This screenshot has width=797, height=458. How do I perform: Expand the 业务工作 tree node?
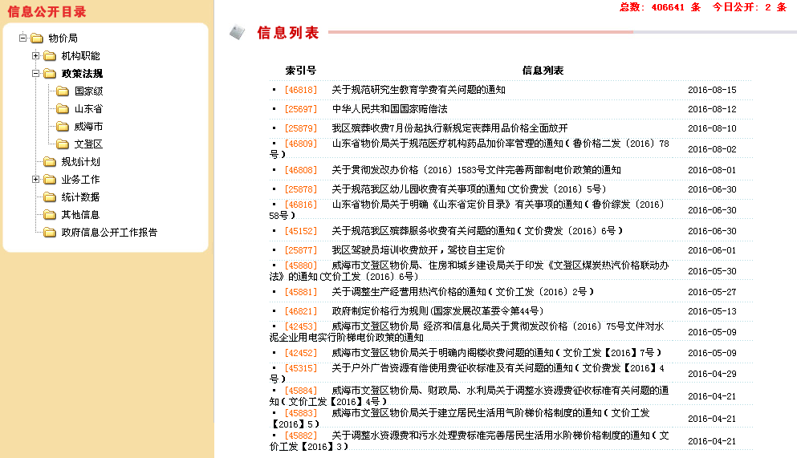coord(35,180)
